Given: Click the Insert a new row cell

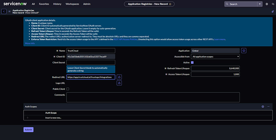Looking at the screenshot, I should [53, 118].
